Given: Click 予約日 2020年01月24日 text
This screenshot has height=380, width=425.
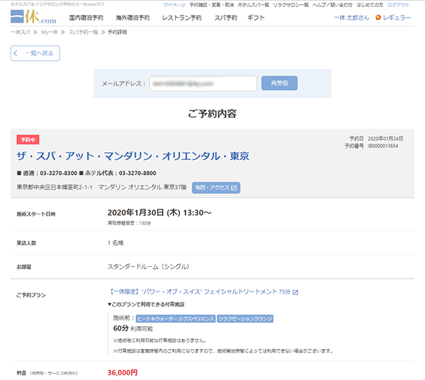Looking at the screenshot, I should pos(376,139).
